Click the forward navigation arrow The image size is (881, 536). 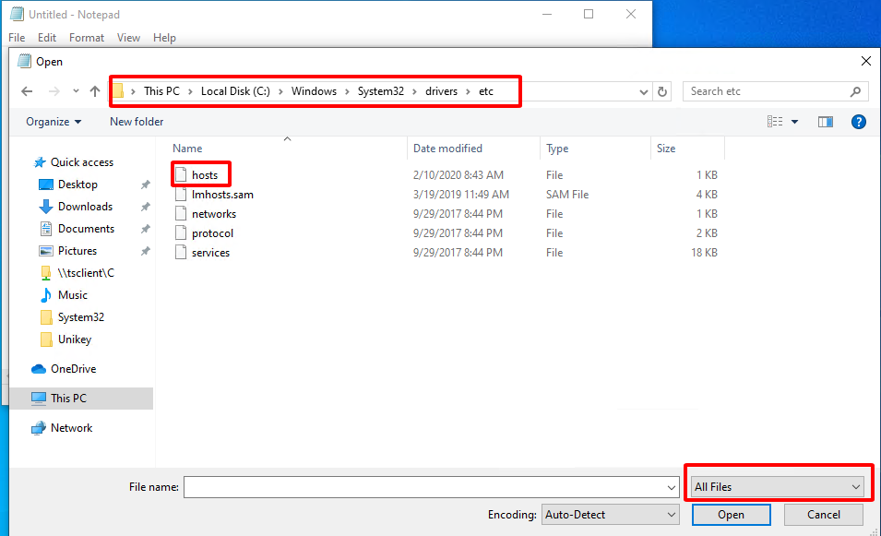click(54, 91)
